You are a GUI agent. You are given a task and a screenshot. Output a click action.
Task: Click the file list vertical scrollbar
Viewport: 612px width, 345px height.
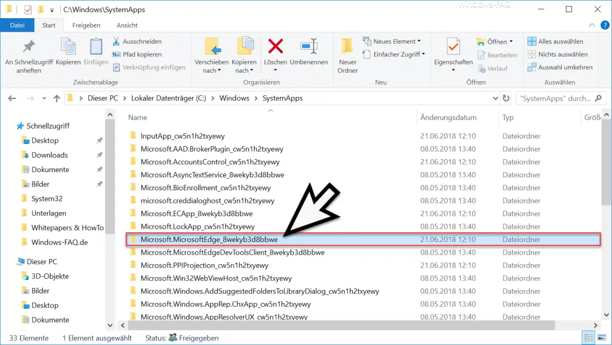click(x=607, y=162)
